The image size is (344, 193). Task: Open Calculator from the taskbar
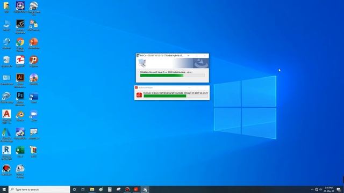(110, 189)
